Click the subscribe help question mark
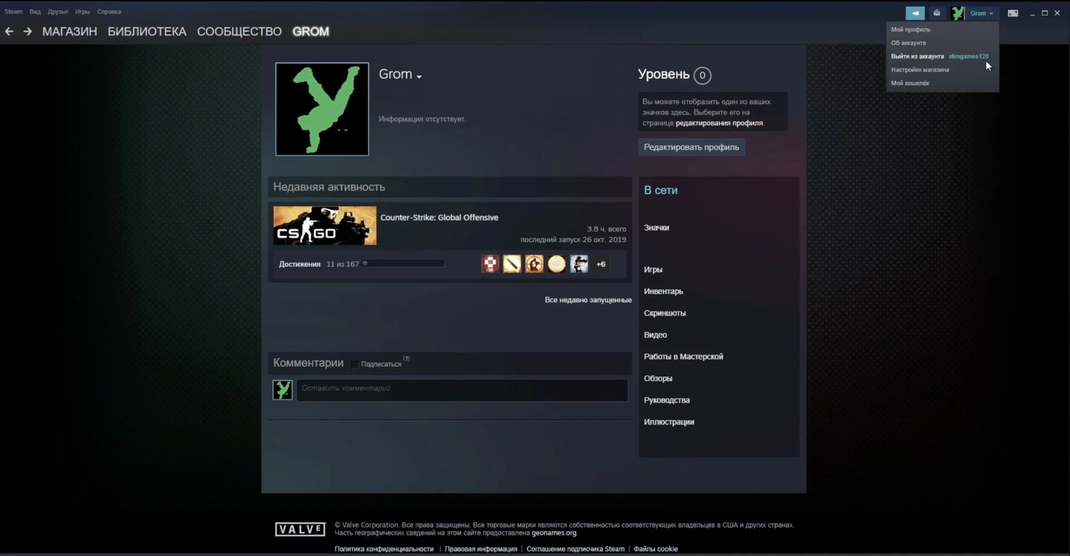This screenshot has height=556, width=1070. (406, 359)
